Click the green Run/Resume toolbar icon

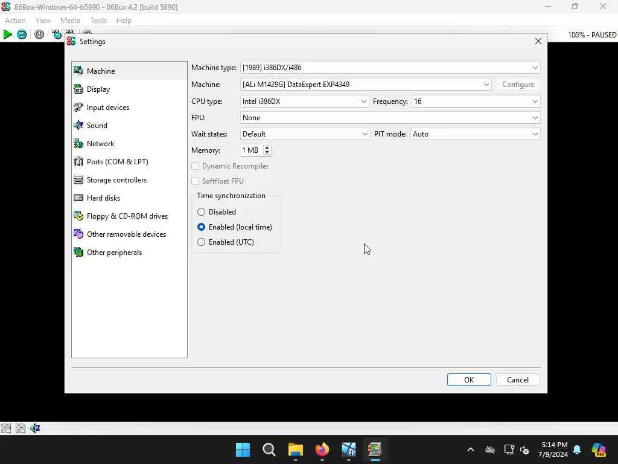tap(7, 34)
